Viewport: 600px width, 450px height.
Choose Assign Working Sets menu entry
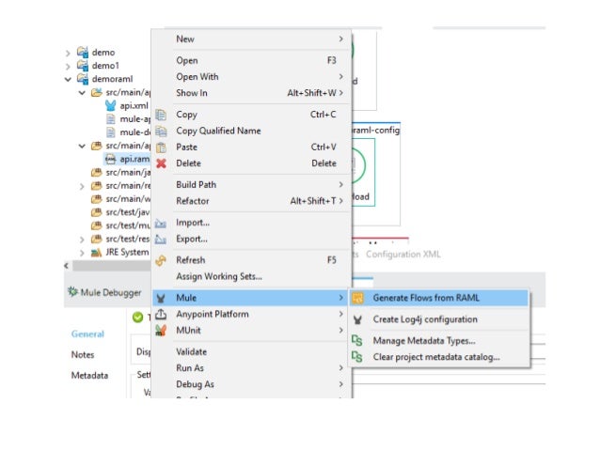(x=251, y=276)
